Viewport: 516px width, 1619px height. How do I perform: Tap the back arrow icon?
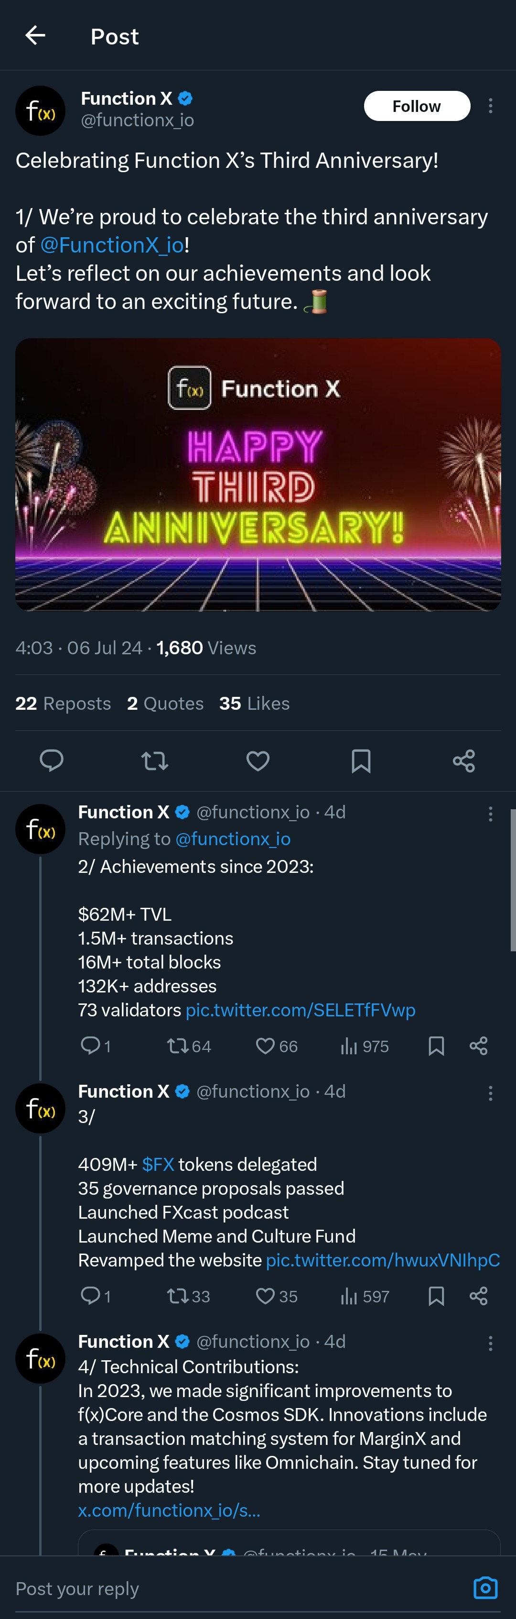(x=35, y=35)
